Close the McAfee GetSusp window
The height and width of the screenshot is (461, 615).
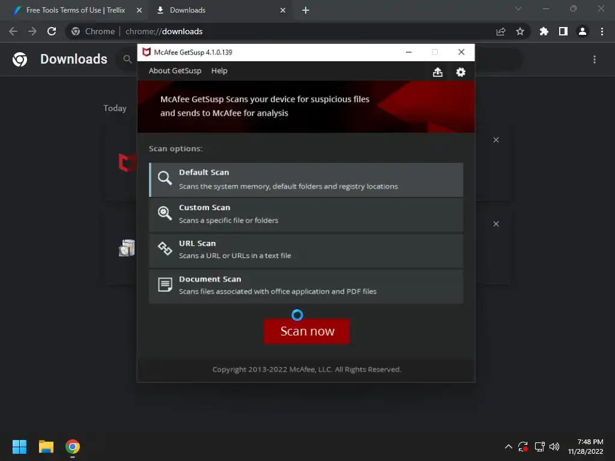[x=461, y=52]
